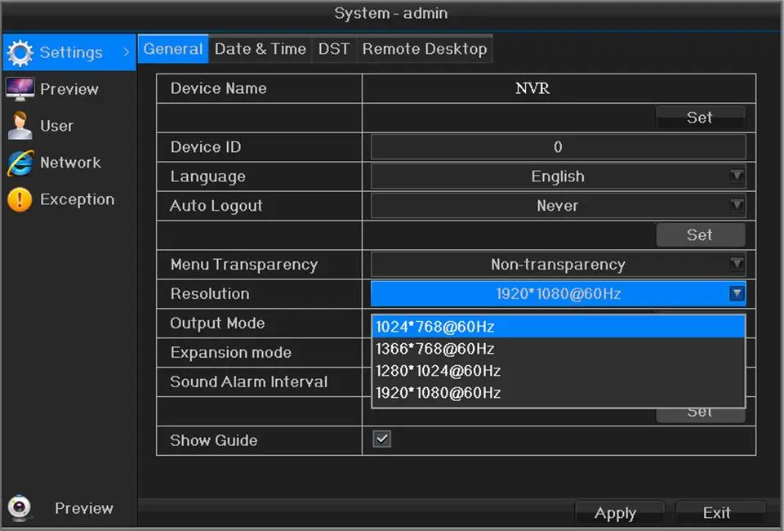Click the Sound Alarm Interval label
This screenshot has width=784, height=531.
(x=249, y=382)
